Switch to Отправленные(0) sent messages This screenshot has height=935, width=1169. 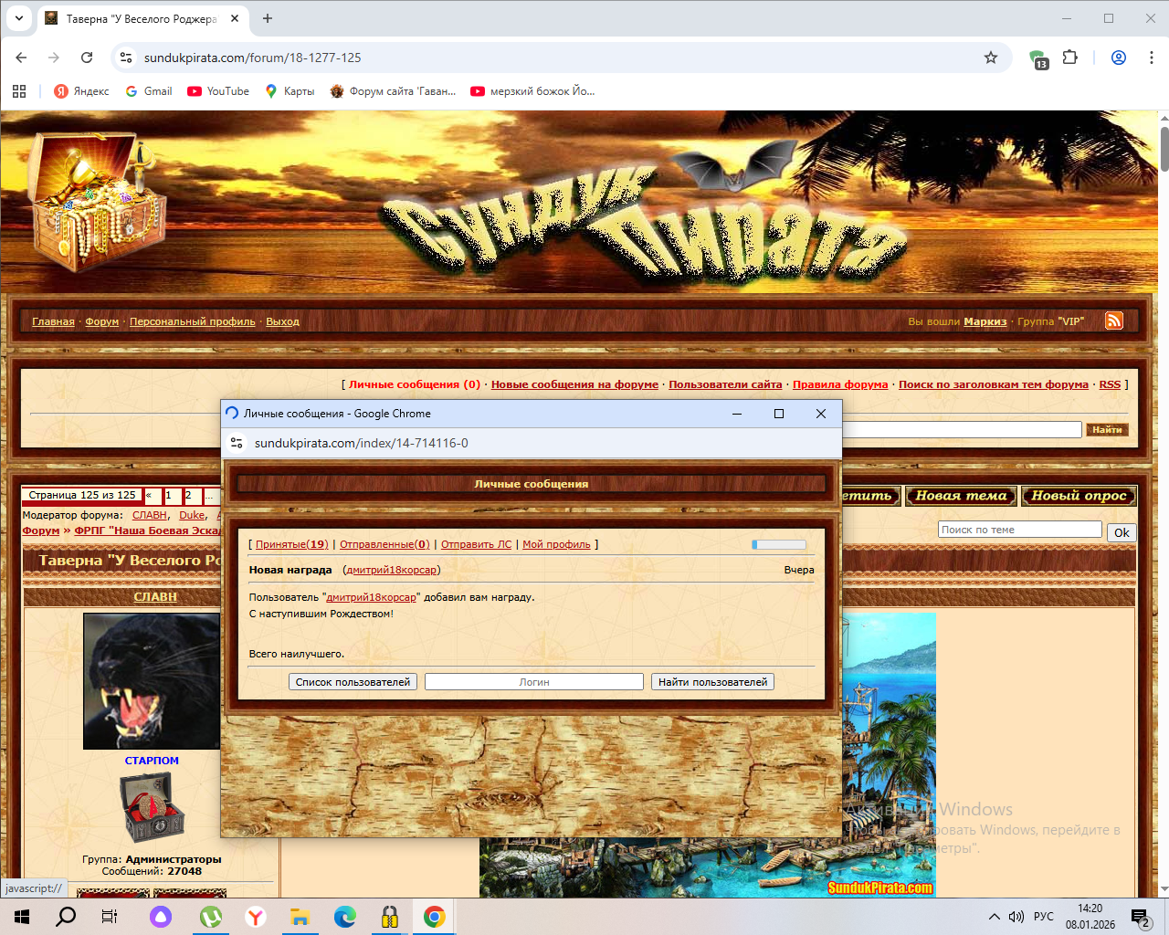point(384,544)
